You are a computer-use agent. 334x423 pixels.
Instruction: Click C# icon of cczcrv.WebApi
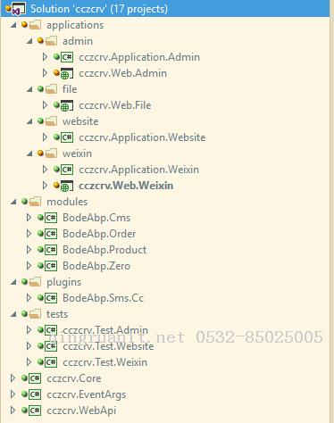point(35,411)
